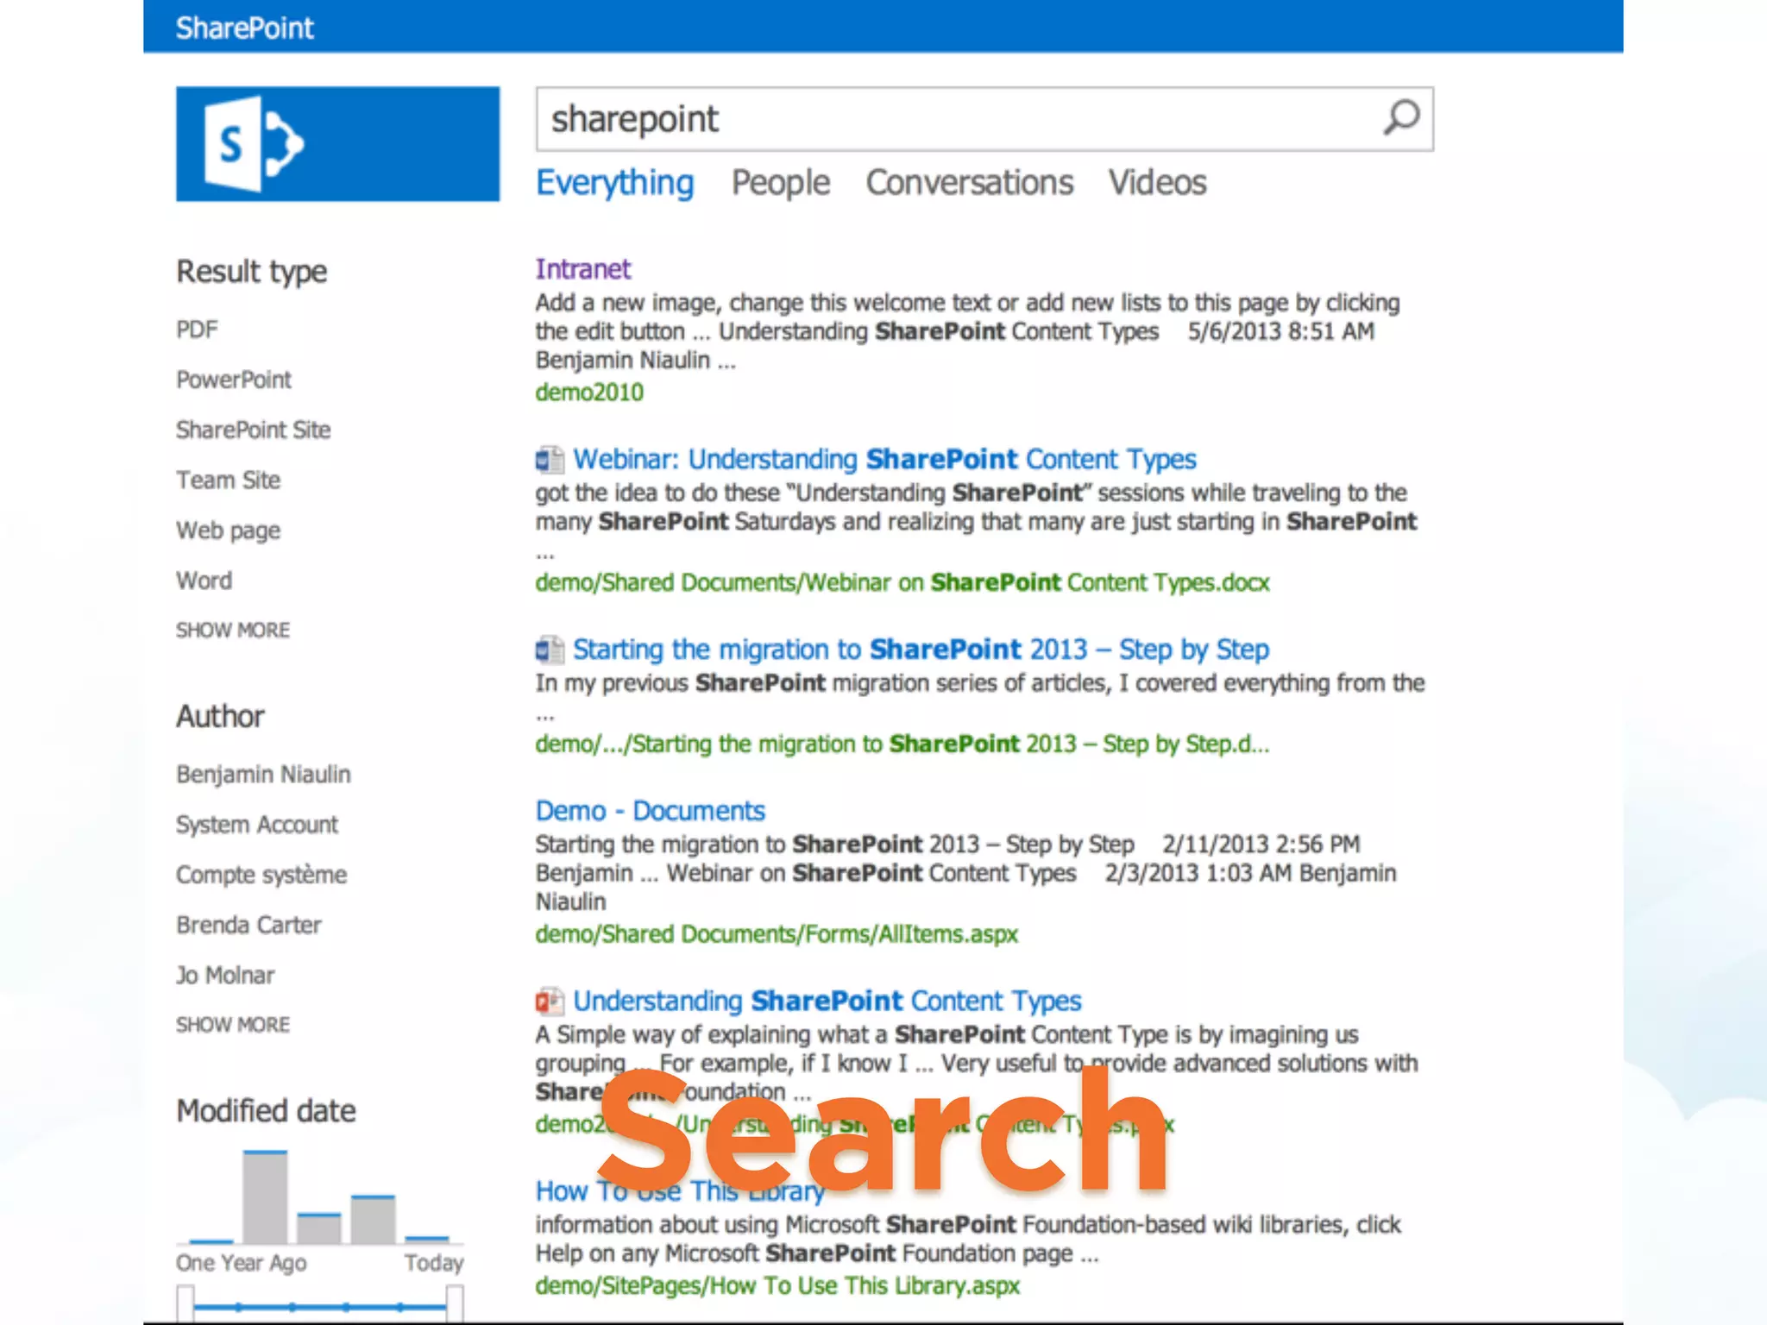Click the Today chart label
The width and height of the screenshot is (1767, 1325).
tap(434, 1264)
